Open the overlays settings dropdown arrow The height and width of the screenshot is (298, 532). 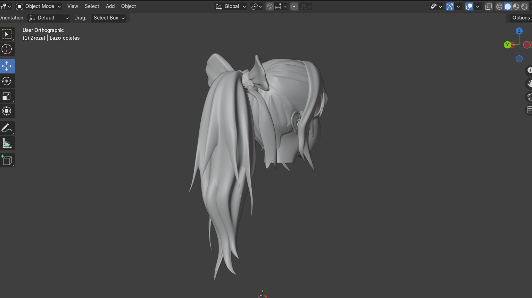point(478,6)
